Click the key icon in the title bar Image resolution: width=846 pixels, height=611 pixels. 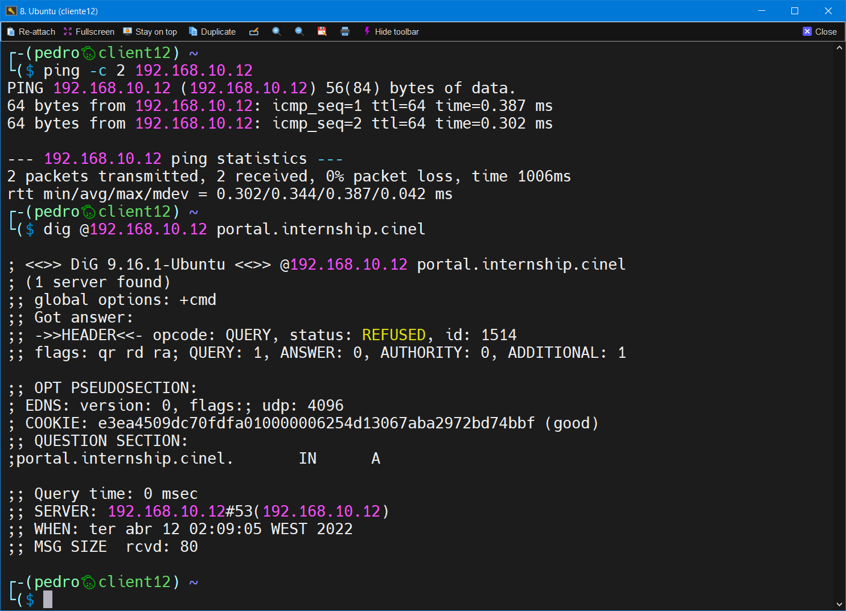click(11, 11)
